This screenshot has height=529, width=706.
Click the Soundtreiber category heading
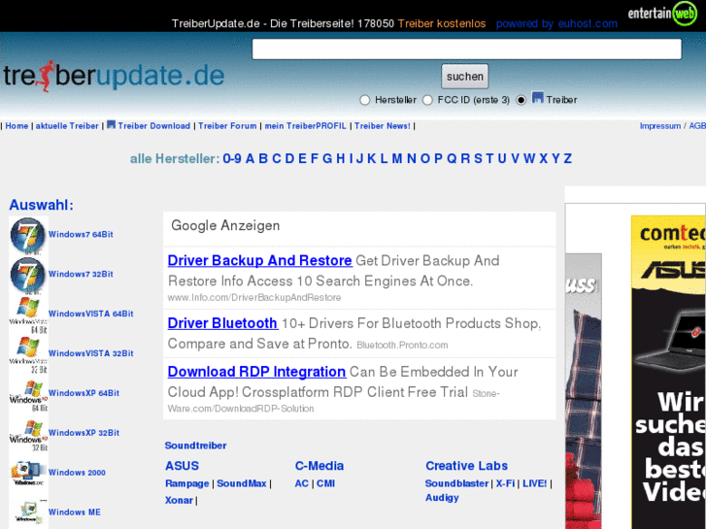coord(195,446)
